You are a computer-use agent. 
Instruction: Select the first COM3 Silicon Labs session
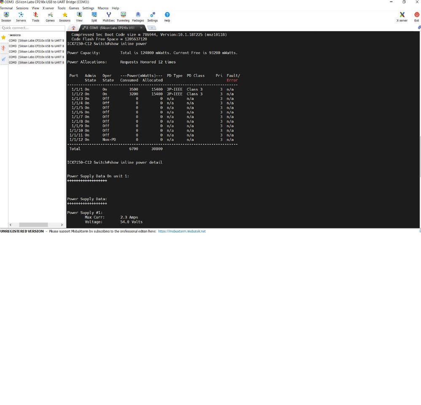(x=36, y=40)
